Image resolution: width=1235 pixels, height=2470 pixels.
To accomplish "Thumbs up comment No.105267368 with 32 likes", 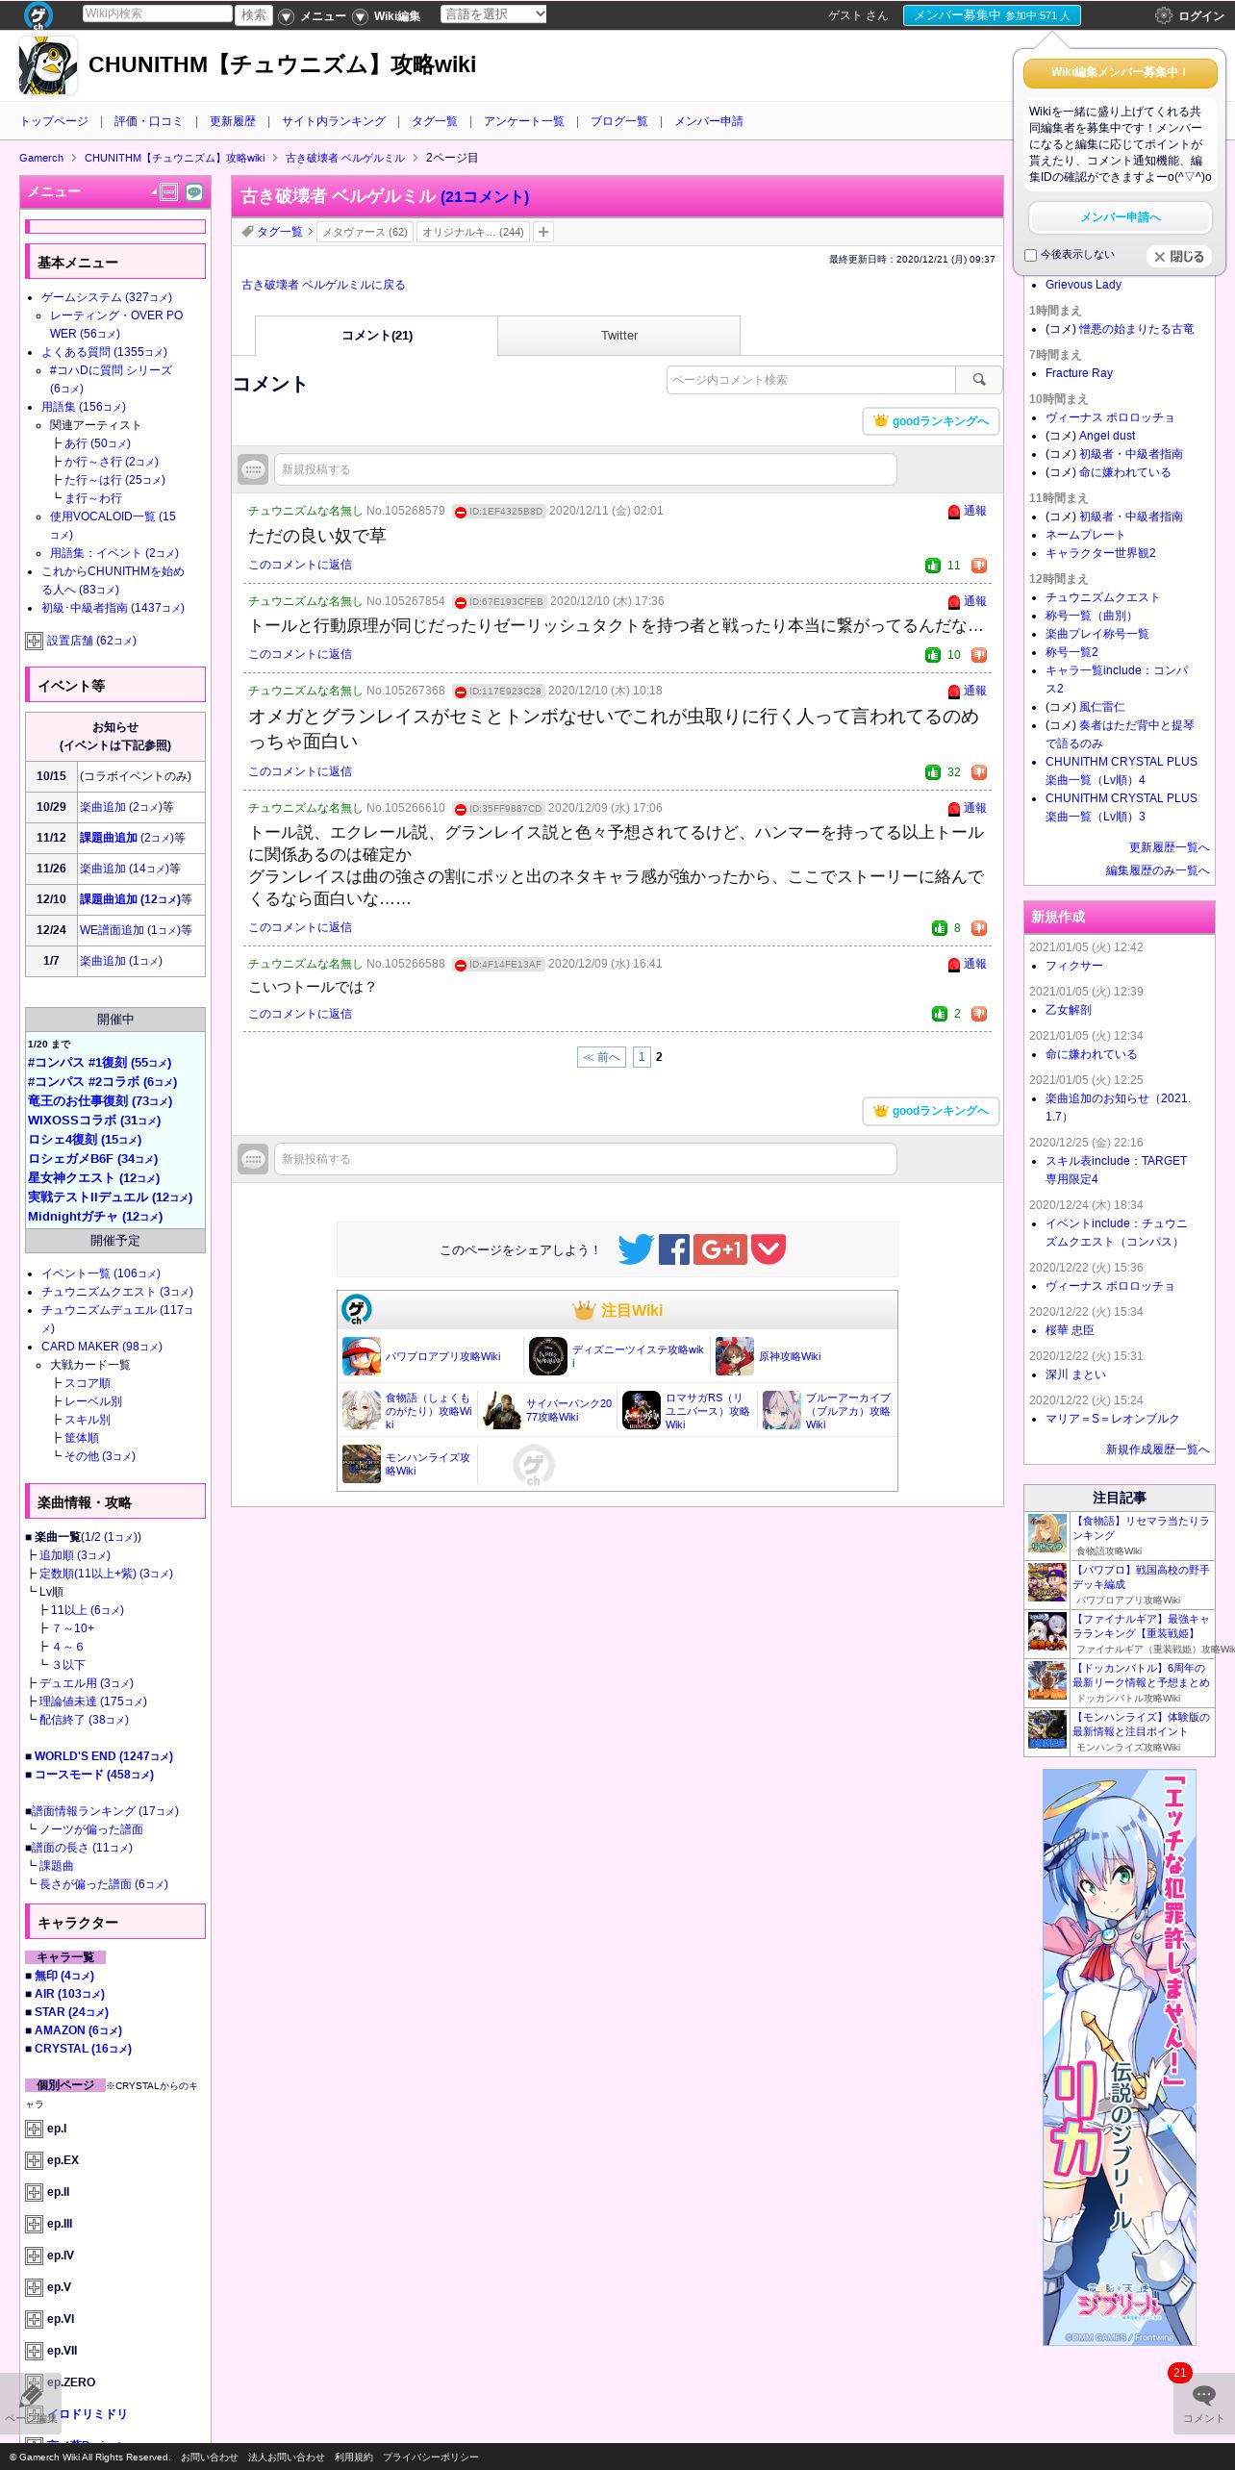I will 932,772.
